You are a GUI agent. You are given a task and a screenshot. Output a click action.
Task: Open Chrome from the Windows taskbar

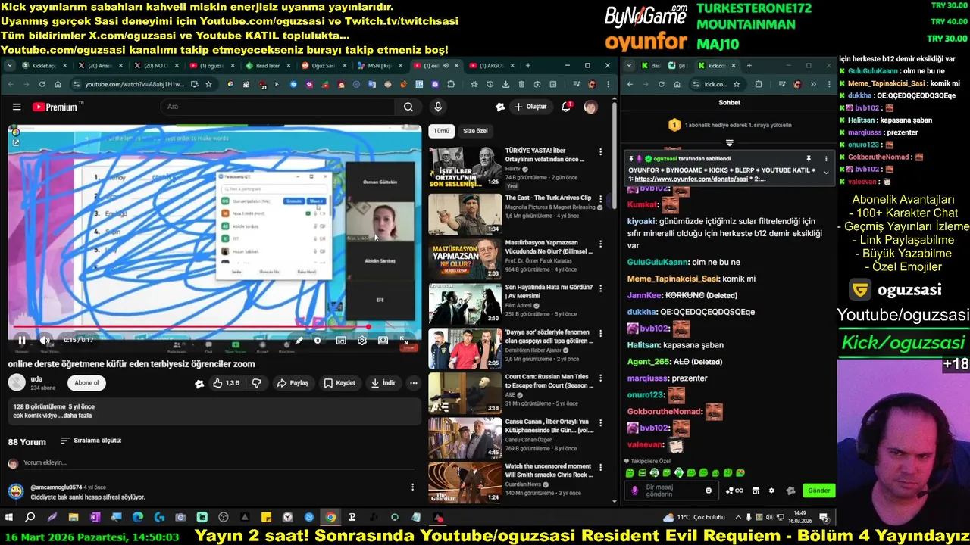[330, 518]
